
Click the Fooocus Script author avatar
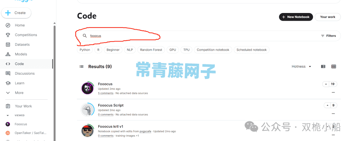[87, 109]
